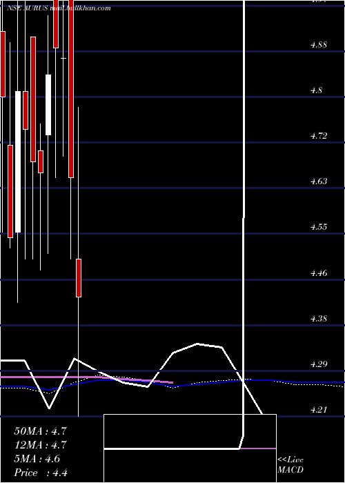Click the 4.21 price axis label
Screen dimensions: 345x483
[x=319, y=410]
